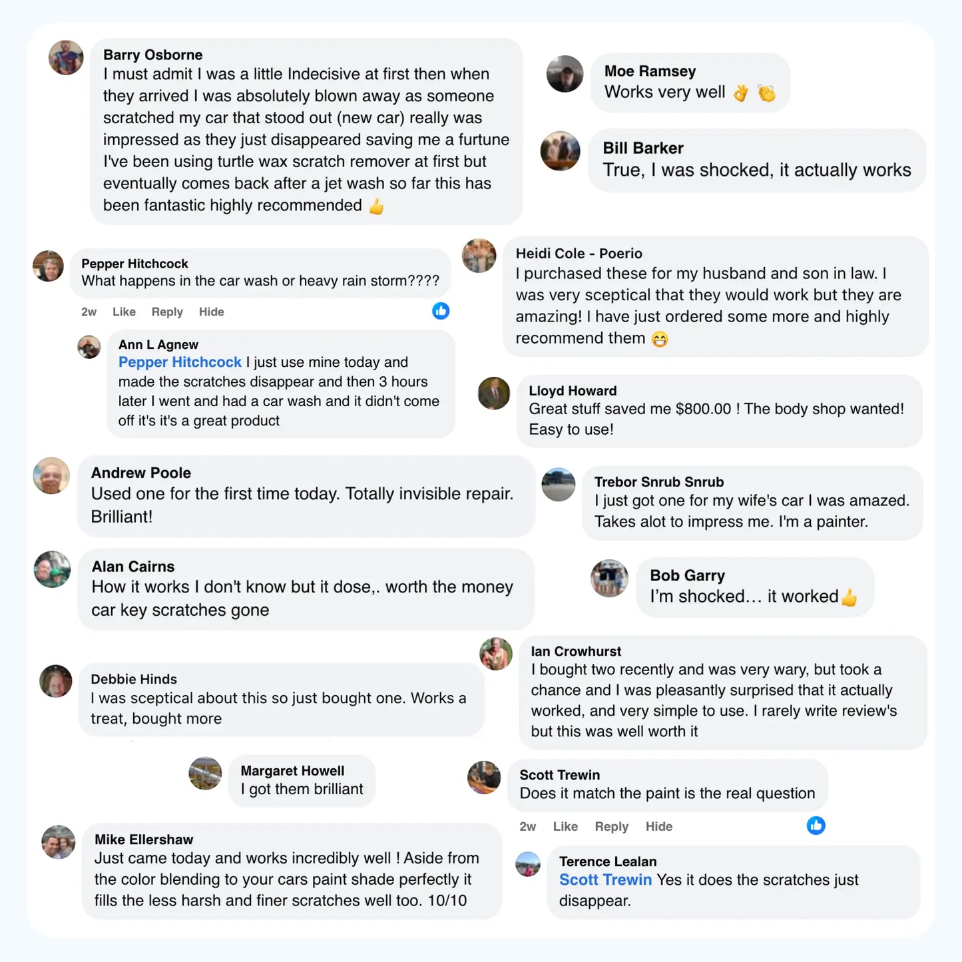Open Heidi Cole - Poerio's name
962x962 pixels.
click(x=579, y=254)
